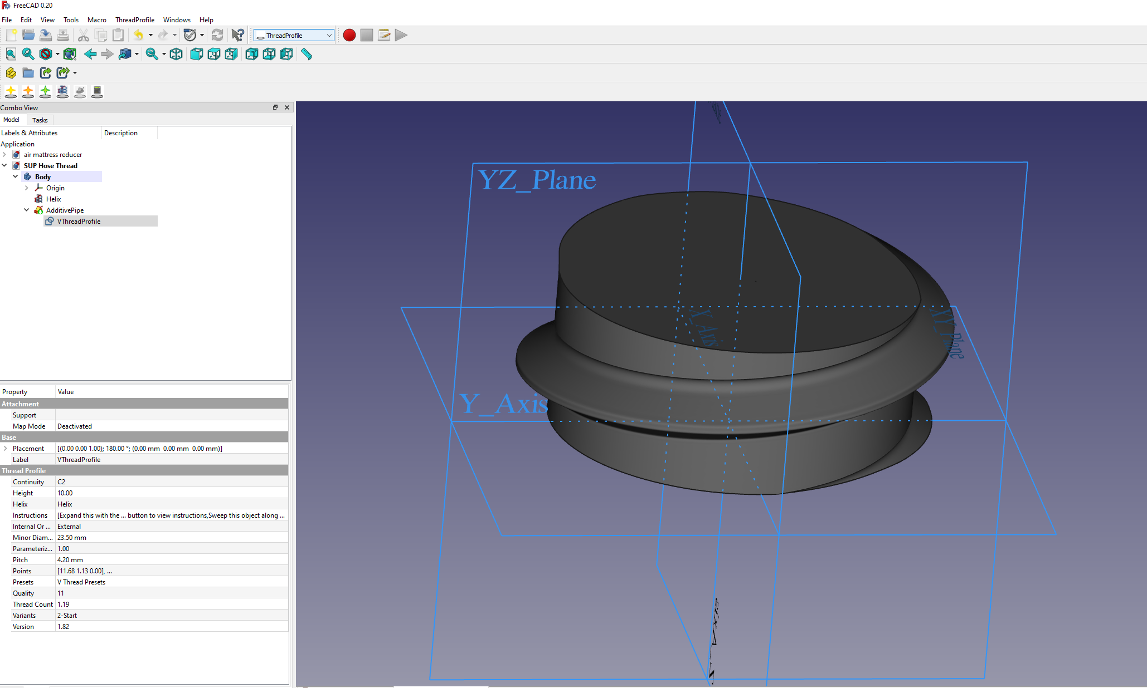Start macro recording with red button

tap(349, 35)
